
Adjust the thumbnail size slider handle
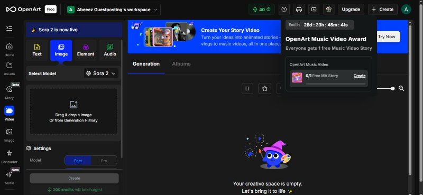coord(393,88)
